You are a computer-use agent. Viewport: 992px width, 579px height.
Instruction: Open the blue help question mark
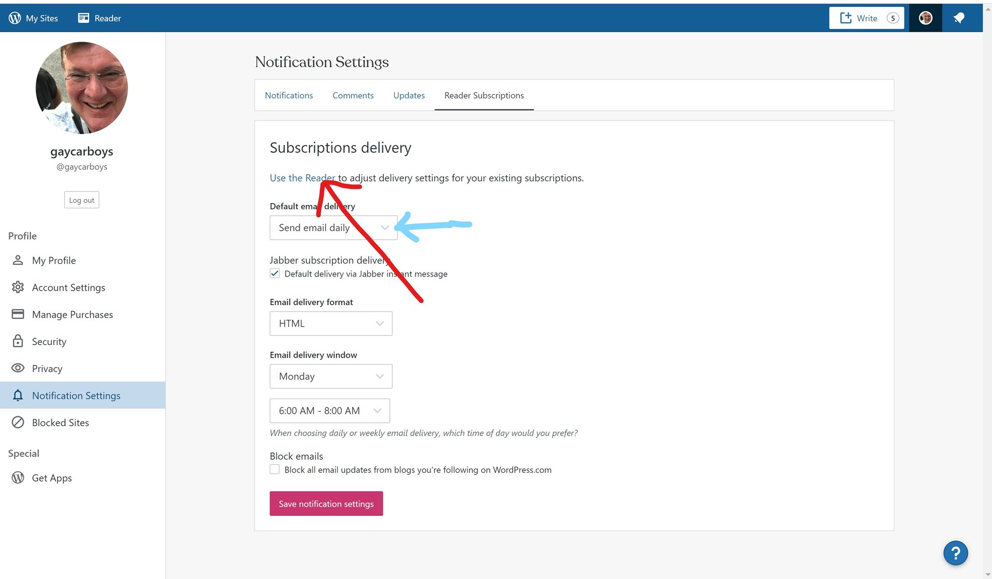pyautogui.click(x=955, y=553)
